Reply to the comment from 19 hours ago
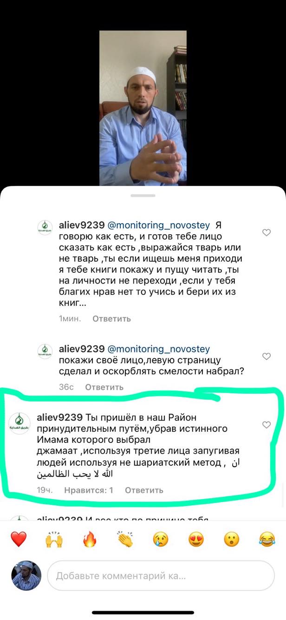The image size is (286, 620). 144,490
